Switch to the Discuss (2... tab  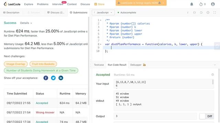point(56,13)
